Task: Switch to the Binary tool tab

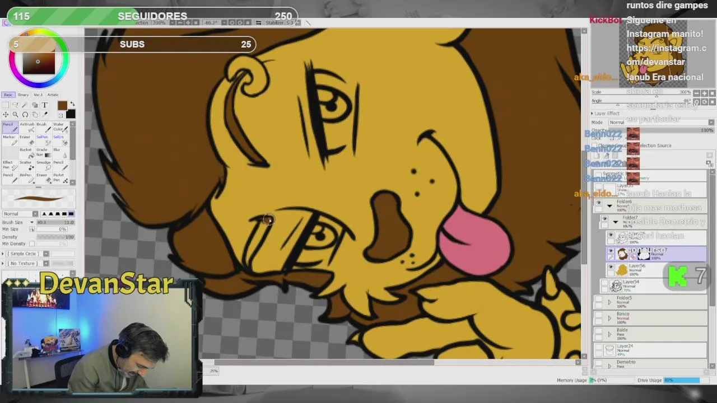Action: pos(23,95)
